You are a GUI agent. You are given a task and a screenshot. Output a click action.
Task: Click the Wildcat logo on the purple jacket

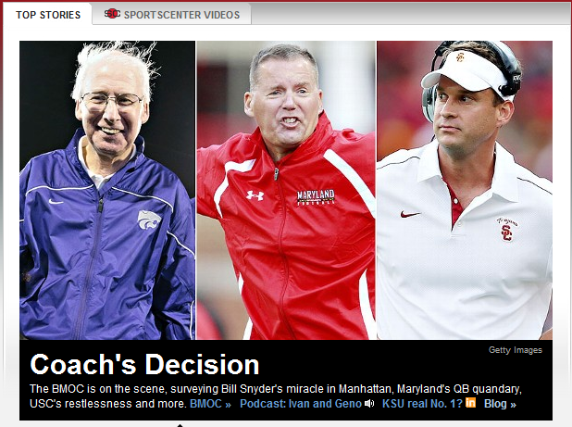click(x=149, y=220)
